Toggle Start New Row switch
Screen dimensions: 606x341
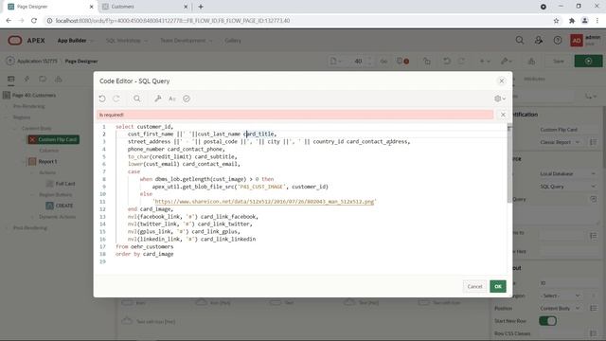tap(547, 321)
